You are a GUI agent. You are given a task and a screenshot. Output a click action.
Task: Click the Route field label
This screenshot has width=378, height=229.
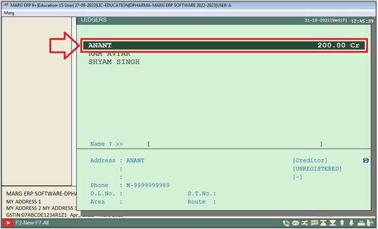(197, 201)
